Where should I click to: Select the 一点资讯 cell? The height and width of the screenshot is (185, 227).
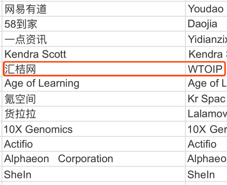coord(94,39)
